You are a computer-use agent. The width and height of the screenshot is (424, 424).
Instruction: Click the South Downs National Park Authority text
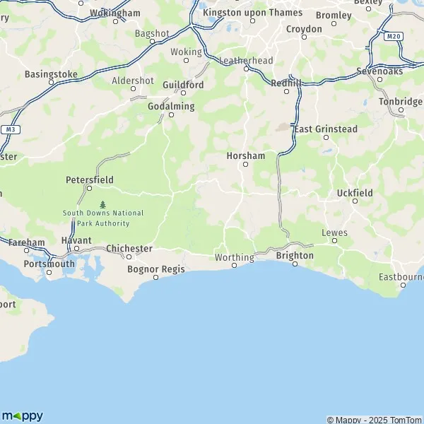tap(103, 218)
